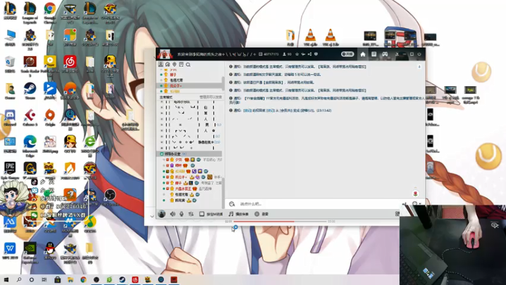Expand the chevron below YY window's left edge
Viewport: 506px width, 285px height.
[152, 216]
